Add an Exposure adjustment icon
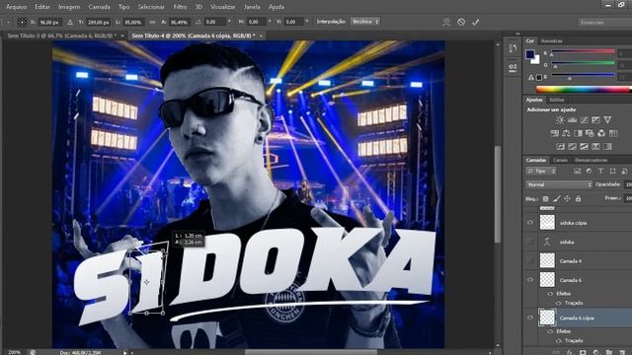The width and height of the screenshot is (632, 355). coord(595,120)
